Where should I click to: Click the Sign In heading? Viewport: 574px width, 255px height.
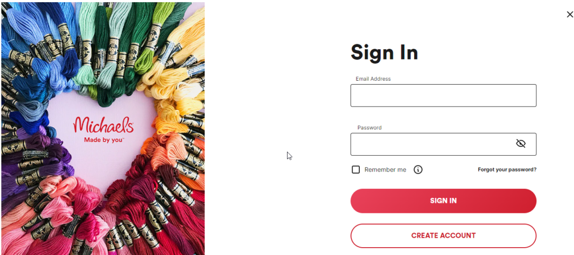[x=384, y=53]
